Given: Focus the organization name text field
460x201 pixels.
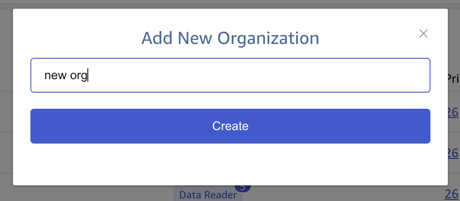Looking at the screenshot, I should tap(230, 75).
